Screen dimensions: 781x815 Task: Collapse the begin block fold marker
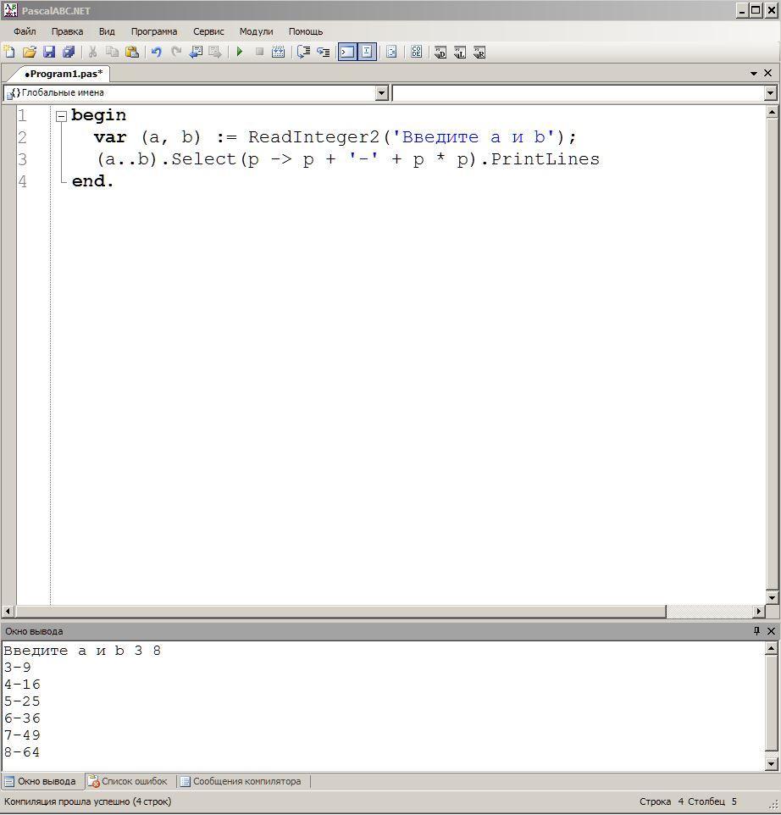coord(61,116)
